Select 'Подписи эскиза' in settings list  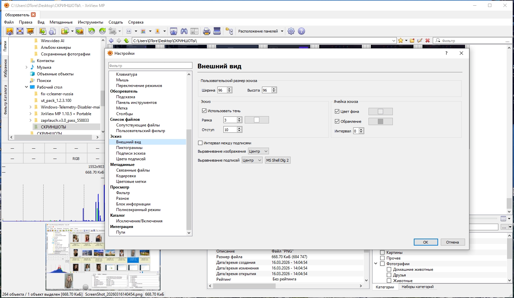pos(130,153)
